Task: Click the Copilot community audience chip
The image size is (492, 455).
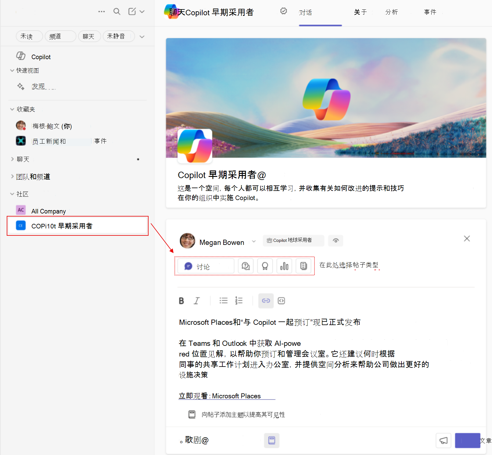Action: [x=293, y=240]
